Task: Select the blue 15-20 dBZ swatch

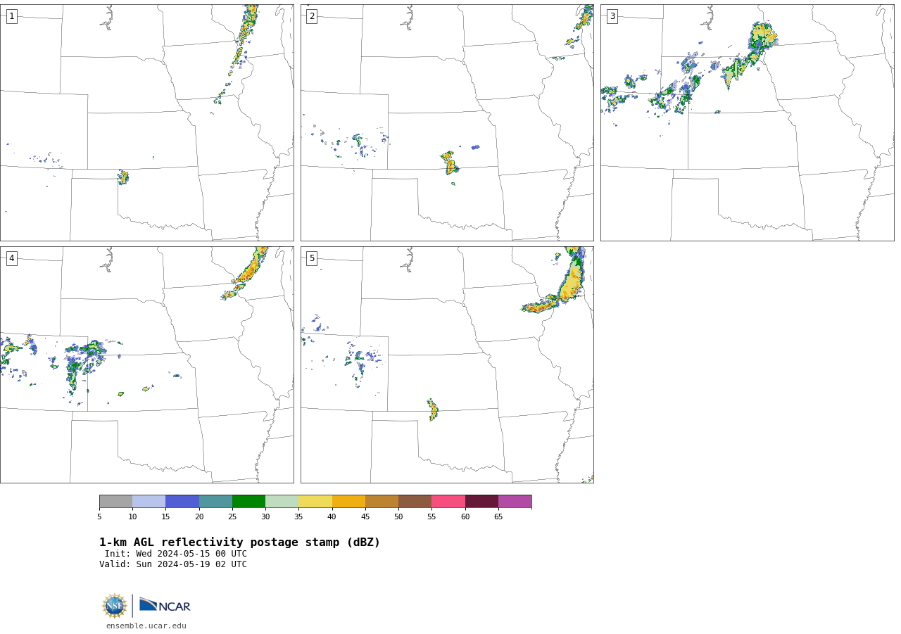Action: pyautogui.click(x=182, y=501)
